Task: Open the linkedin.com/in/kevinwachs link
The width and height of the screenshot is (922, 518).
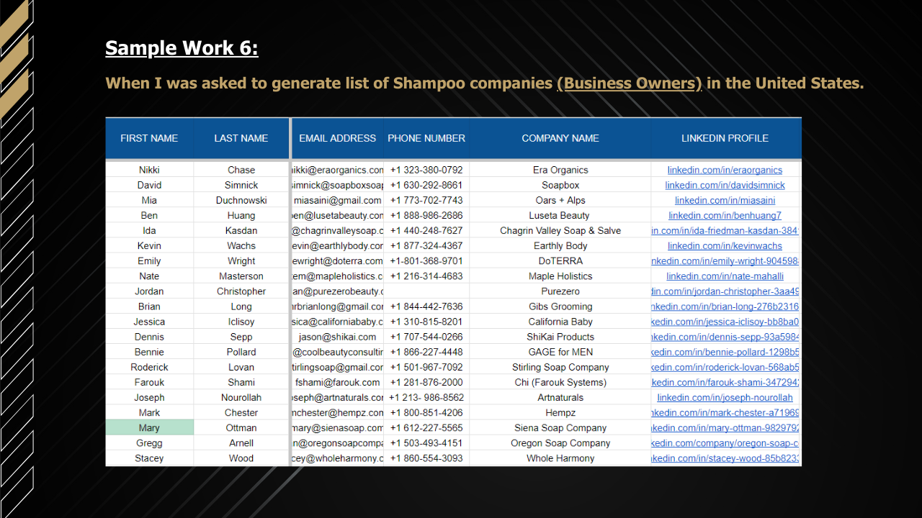Action: (725, 246)
